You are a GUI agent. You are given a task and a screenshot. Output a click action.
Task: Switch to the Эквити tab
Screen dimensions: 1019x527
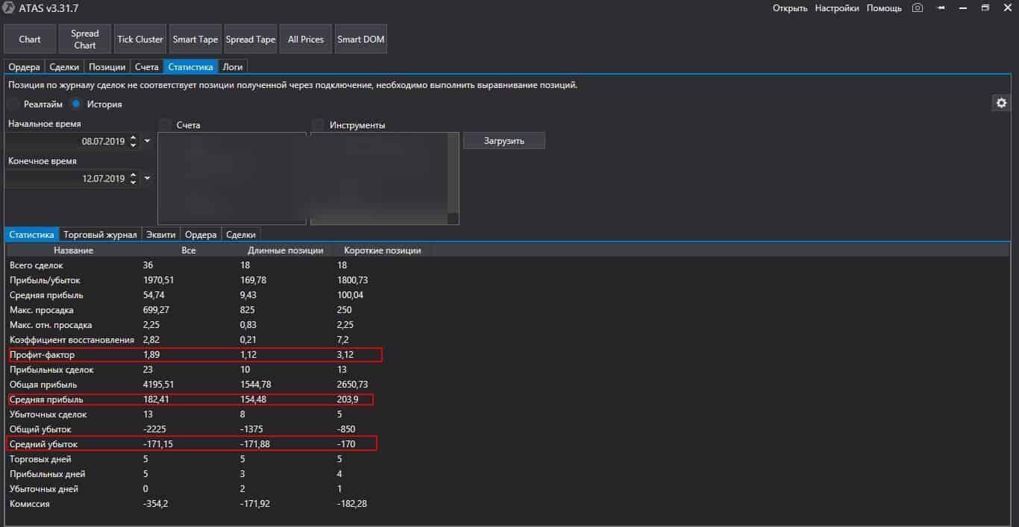pyautogui.click(x=160, y=234)
